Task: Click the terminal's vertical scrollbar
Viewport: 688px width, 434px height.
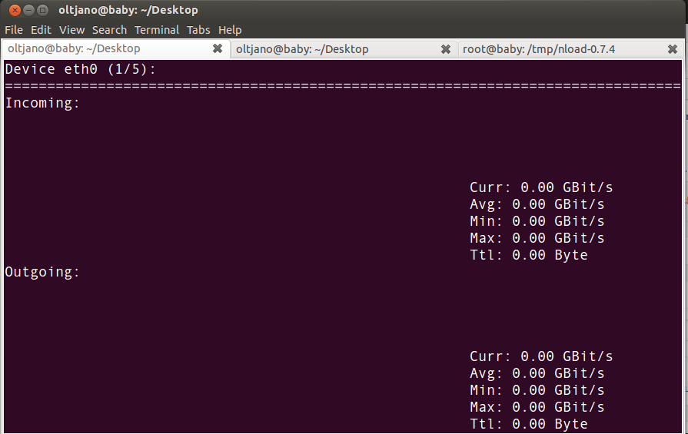Action: click(x=684, y=230)
